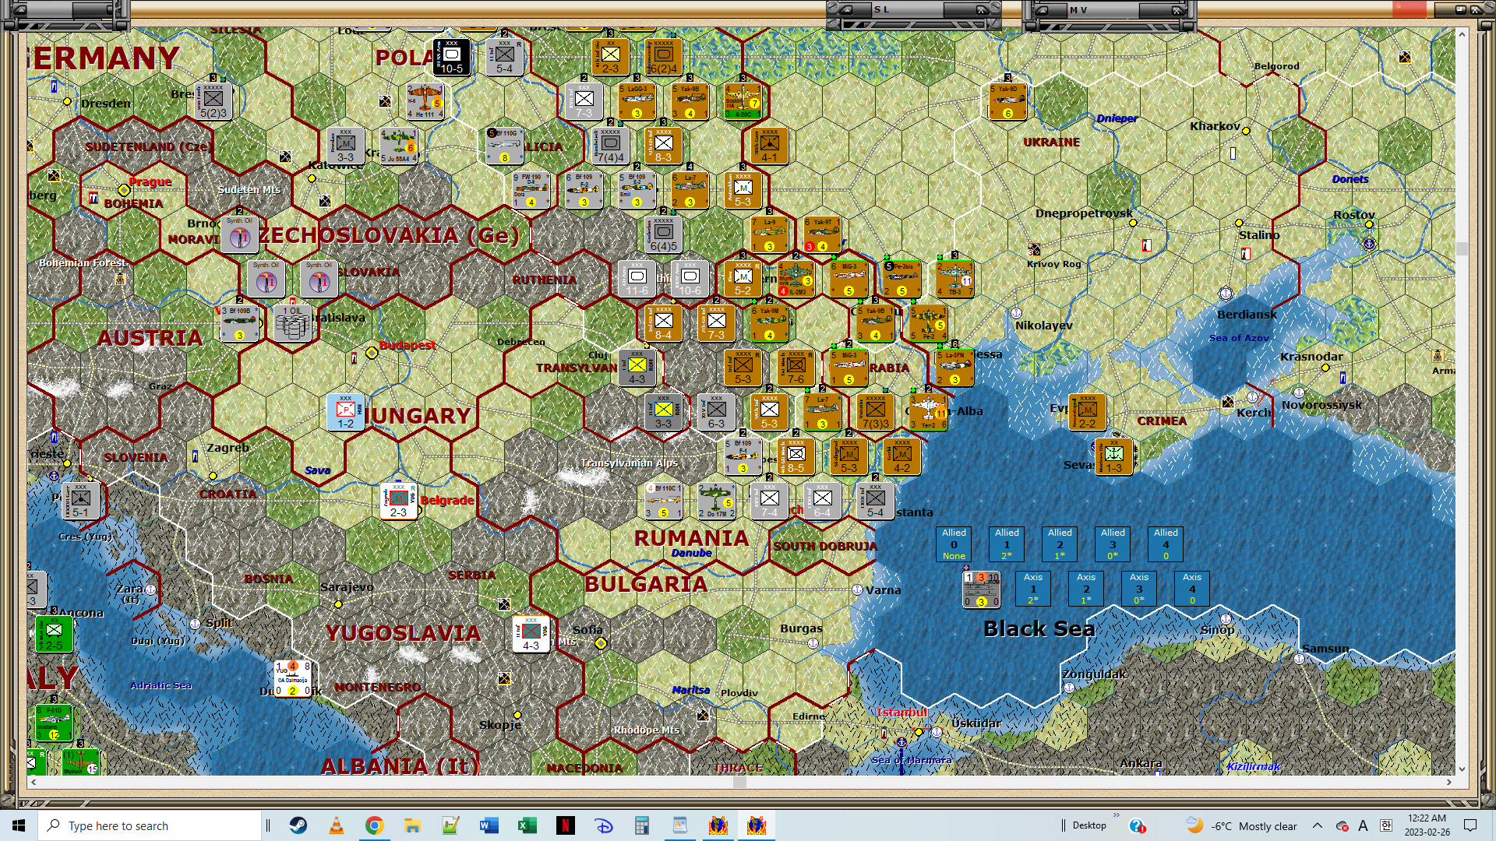Click the Allied 3 box
Screen dimensions: 1496x841
(1113, 544)
